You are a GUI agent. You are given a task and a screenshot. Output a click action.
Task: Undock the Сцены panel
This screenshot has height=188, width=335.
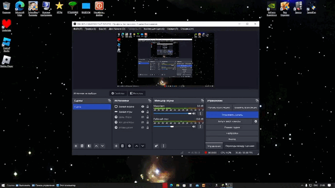tap(109, 101)
